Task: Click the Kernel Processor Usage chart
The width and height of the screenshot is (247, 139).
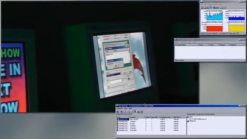Action: 215,16
